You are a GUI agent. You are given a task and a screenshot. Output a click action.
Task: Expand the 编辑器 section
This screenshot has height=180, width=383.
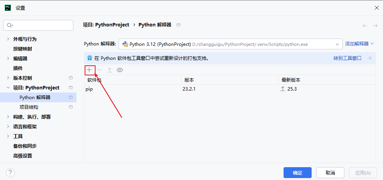(x=8, y=58)
